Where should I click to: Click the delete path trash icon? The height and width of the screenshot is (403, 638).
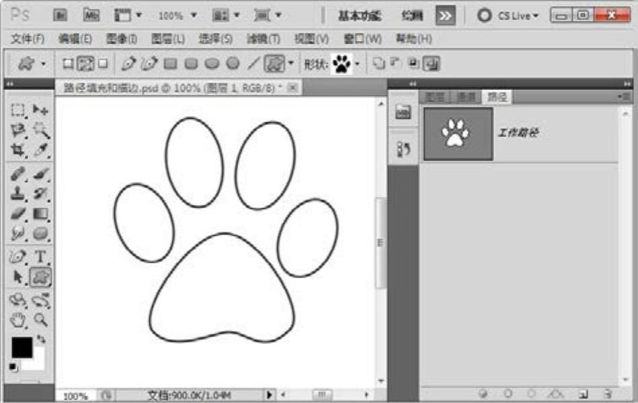tap(607, 394)
